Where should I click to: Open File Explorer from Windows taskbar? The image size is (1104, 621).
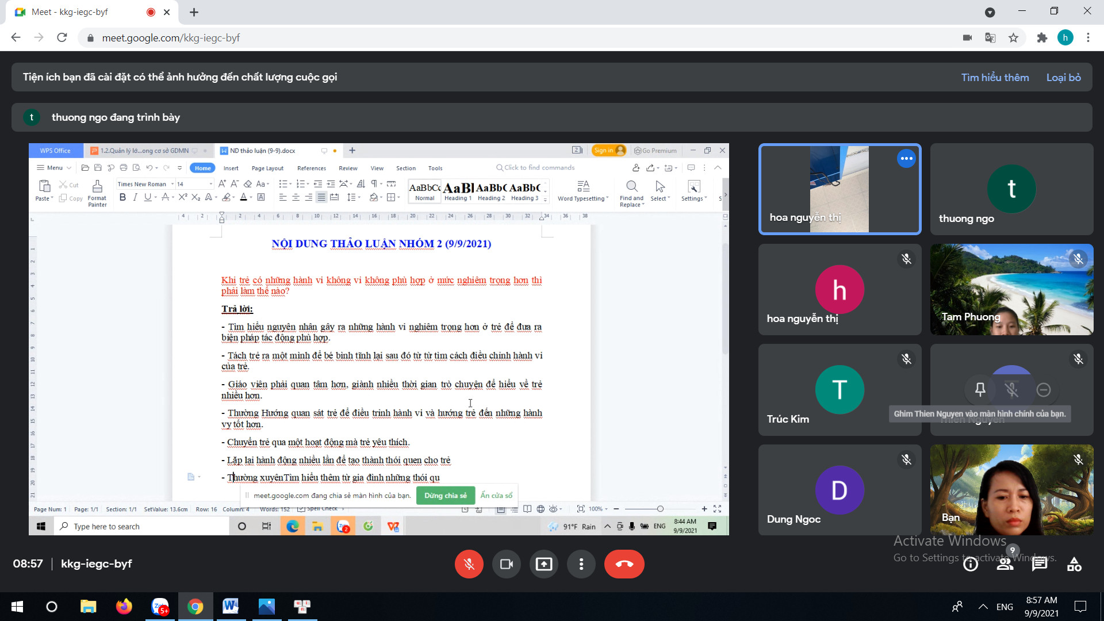pos(88,606)
